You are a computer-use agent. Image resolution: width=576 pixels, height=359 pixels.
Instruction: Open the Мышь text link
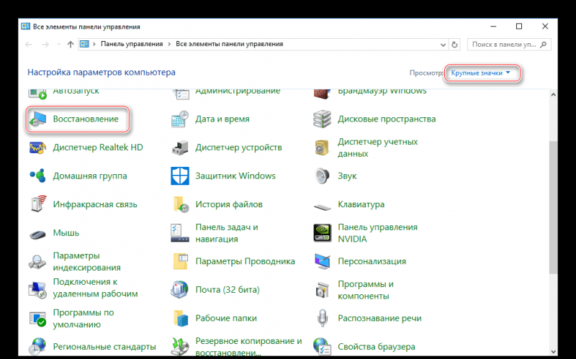tap(66, 232)
